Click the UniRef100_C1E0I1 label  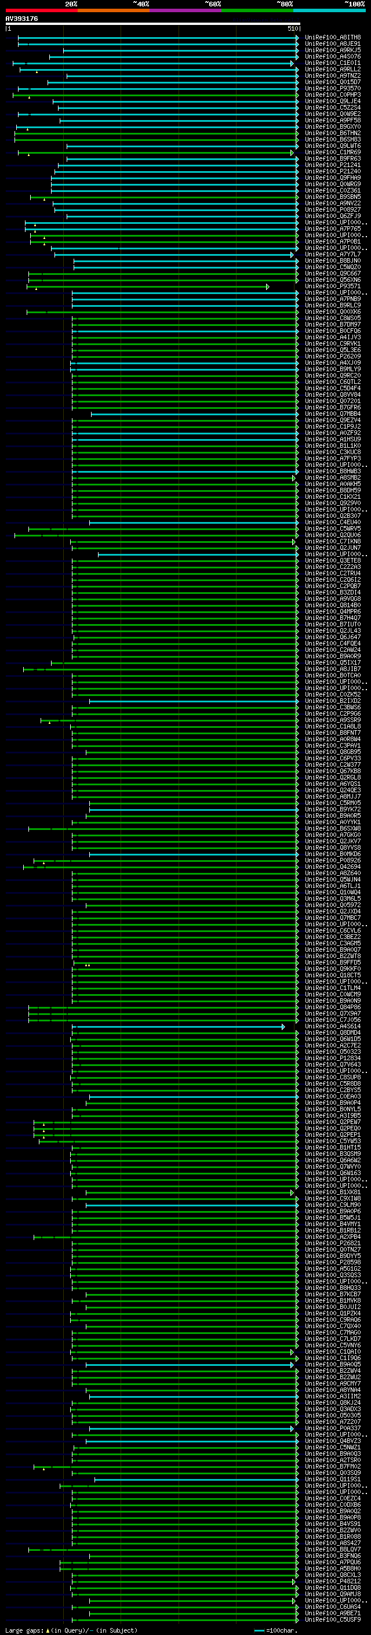click(333, 63)
